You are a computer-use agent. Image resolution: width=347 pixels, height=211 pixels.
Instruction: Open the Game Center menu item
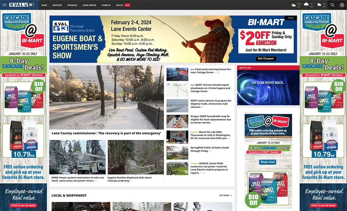pyautogui.click(x=89, y=5)
